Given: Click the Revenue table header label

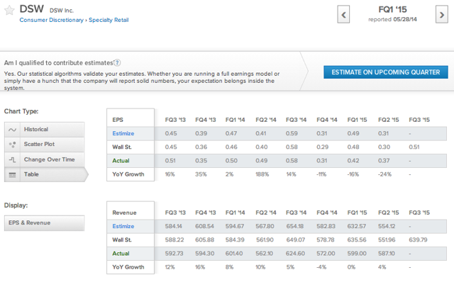Looking at the screenshot, I should coord(124,213).
